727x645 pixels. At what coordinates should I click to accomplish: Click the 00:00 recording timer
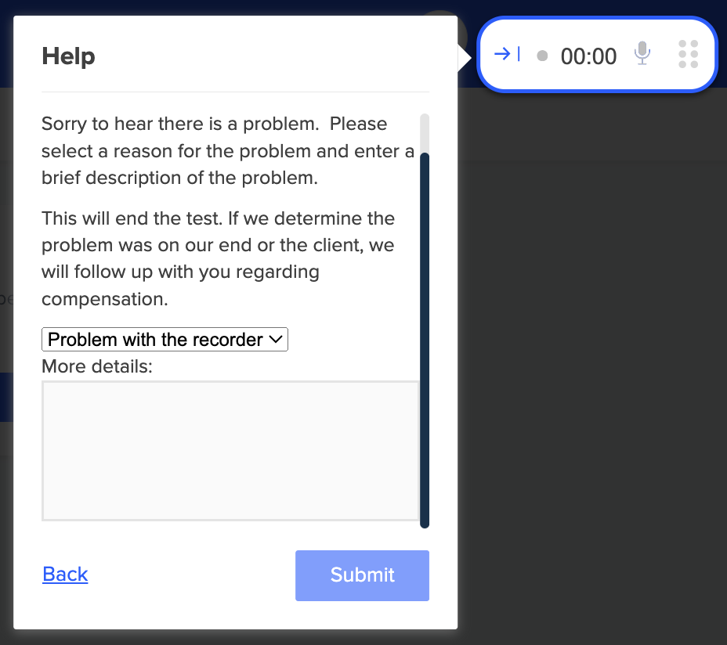pos(588,56)
